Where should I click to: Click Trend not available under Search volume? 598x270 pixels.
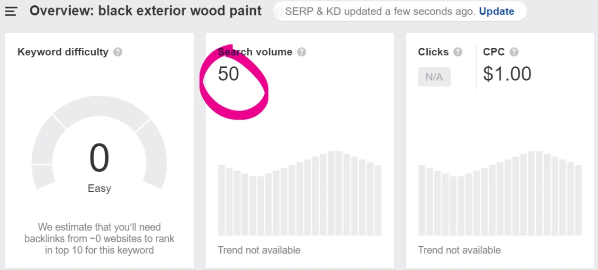(259, 250)
